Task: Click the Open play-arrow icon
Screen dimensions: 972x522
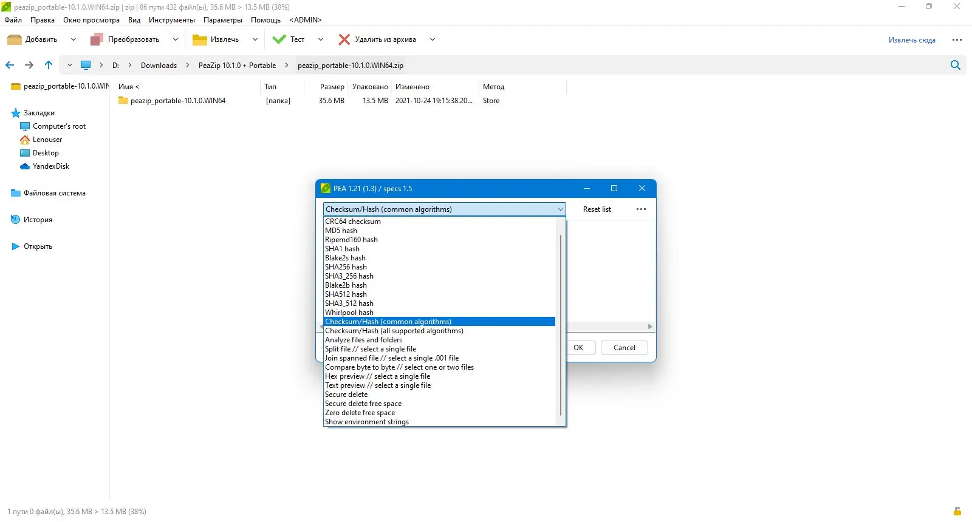Action: click(x=16, y=246)
